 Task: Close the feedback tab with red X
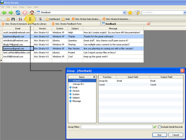tap(148, 24)
